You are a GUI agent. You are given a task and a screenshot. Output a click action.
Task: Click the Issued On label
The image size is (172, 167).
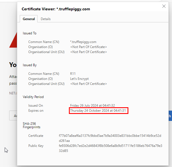tap(36, 106)
